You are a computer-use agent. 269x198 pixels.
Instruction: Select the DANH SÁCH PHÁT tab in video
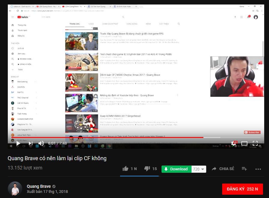110,24
